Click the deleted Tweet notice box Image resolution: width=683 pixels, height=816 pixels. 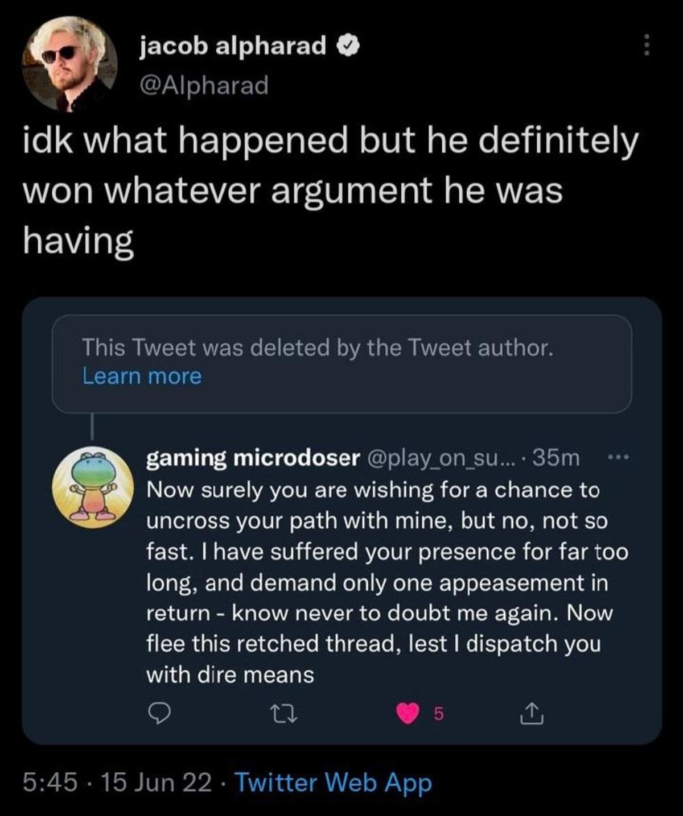point(341,363)
